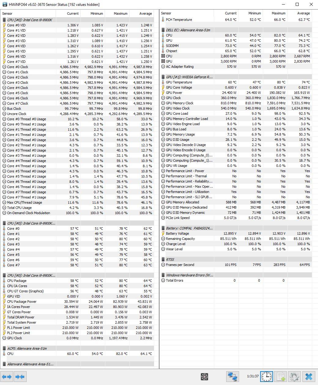318x385 pixels.
Task: Click the Core #7 temperature thermometer icon
Action: click(x=4, y=265)
